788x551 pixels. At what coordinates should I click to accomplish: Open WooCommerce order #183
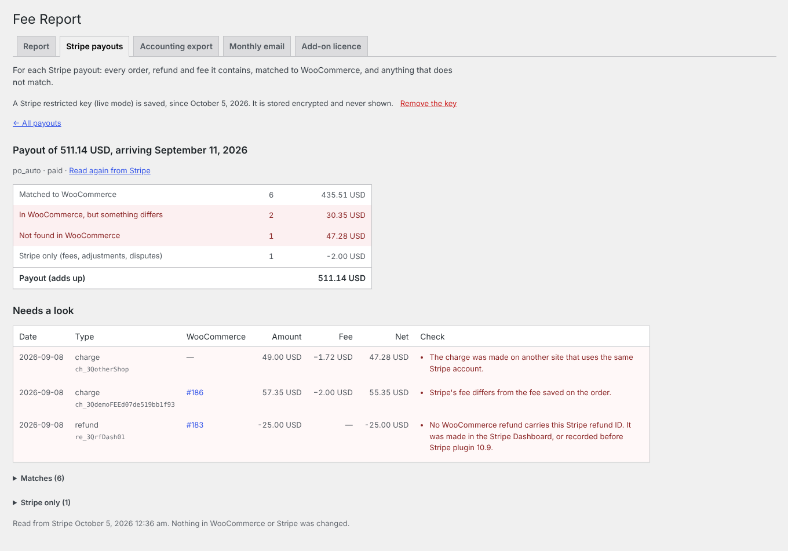pyautogui.click(x=195, y=425)
